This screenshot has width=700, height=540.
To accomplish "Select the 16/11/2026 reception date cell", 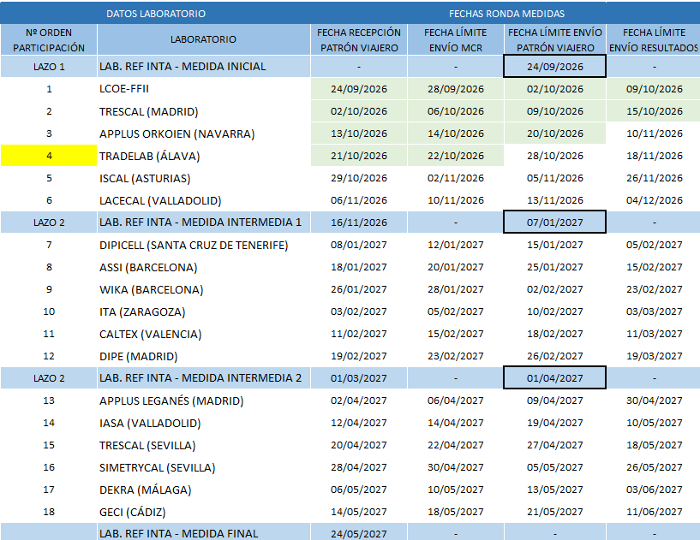I will pyautogui.click(x=359, y=222).
